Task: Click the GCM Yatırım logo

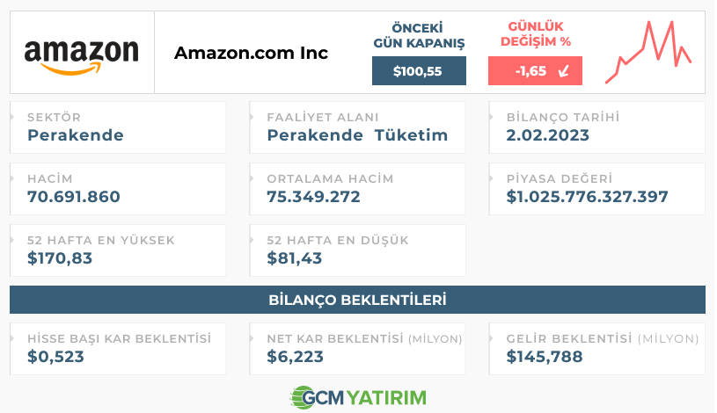Action: (358, 397)
